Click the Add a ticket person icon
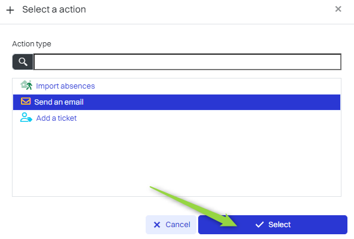 [x=26, y=117]
